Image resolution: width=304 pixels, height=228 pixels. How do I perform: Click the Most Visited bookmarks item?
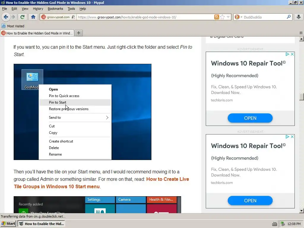(13, 26)
